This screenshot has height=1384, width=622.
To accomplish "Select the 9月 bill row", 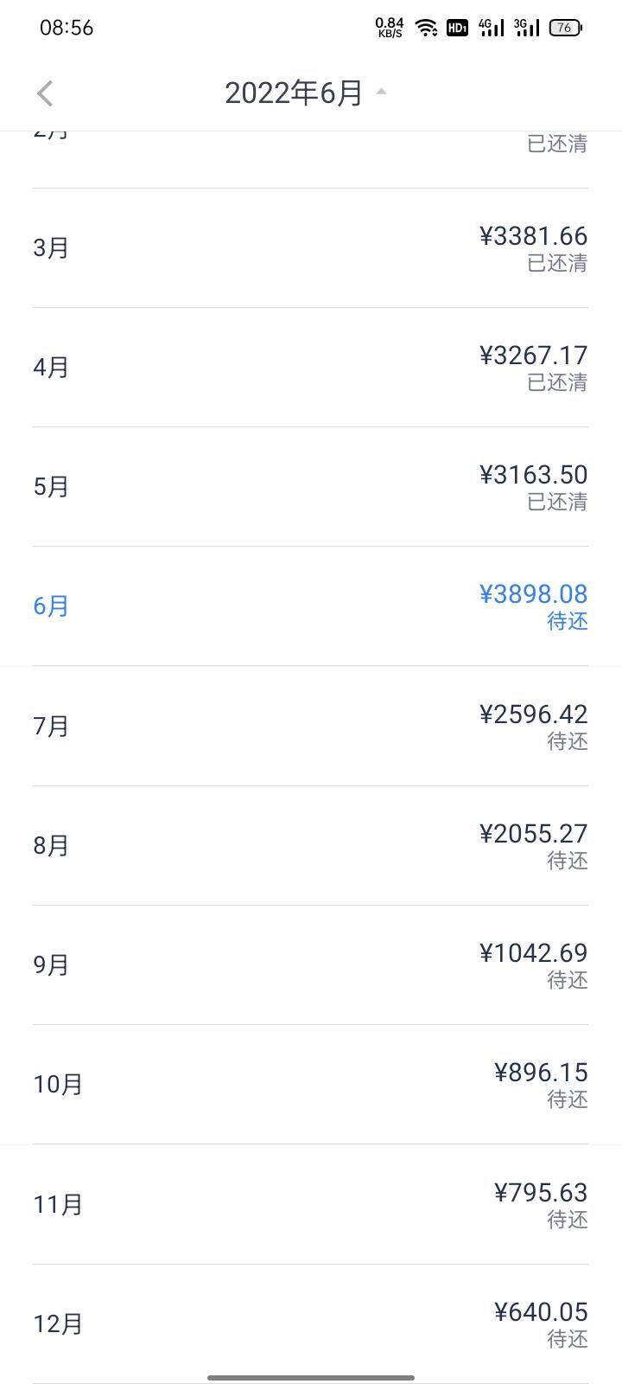I will click(311, 965).
